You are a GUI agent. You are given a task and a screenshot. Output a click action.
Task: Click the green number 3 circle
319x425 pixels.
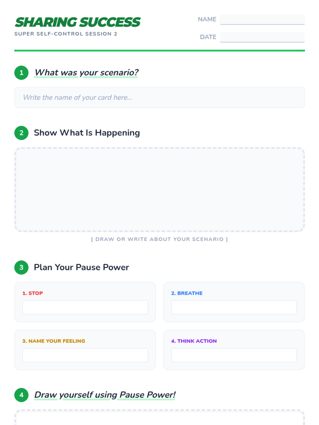tap(22, 267)
